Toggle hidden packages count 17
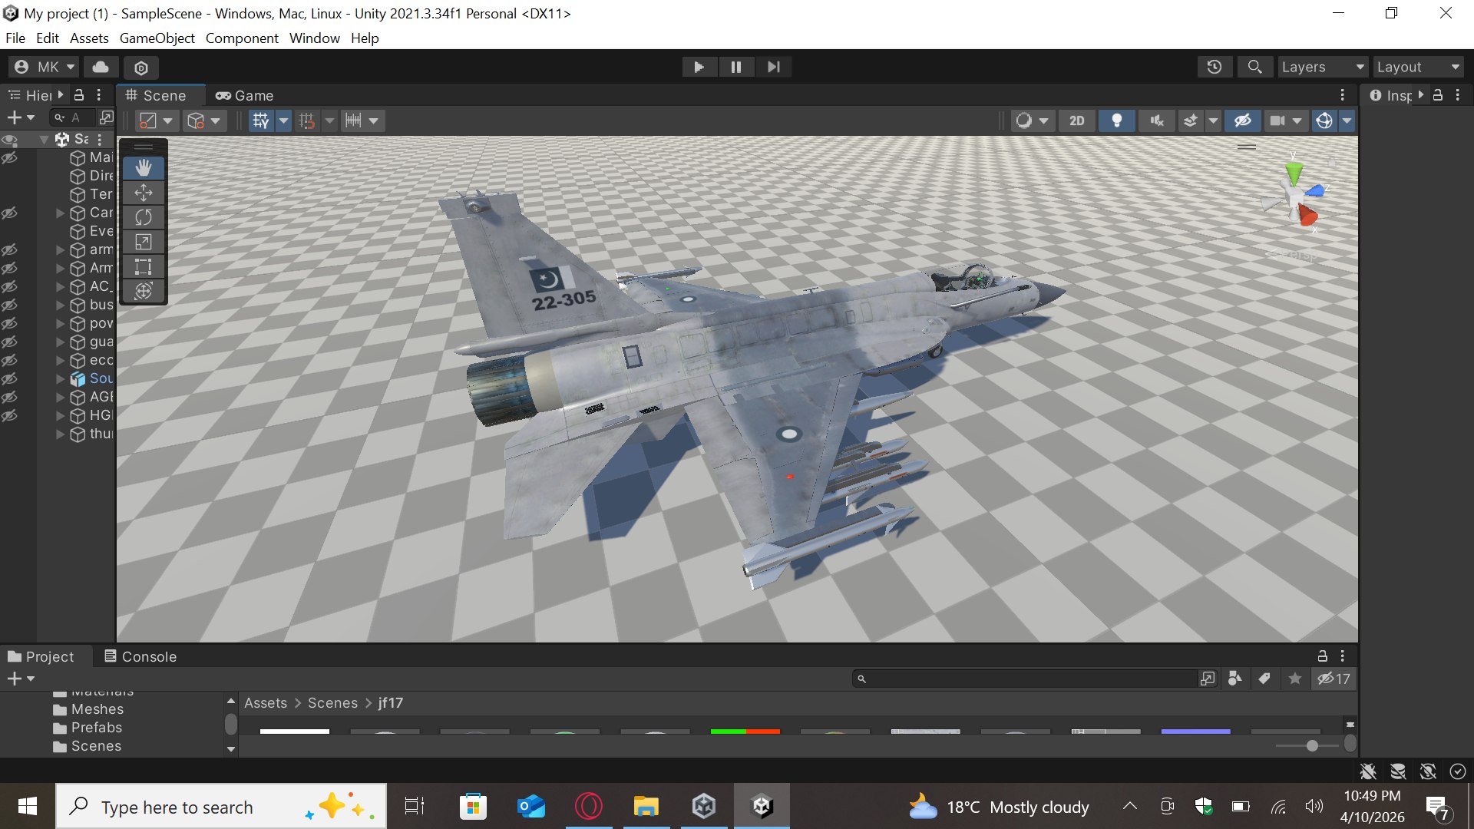 pos(1334,679)
